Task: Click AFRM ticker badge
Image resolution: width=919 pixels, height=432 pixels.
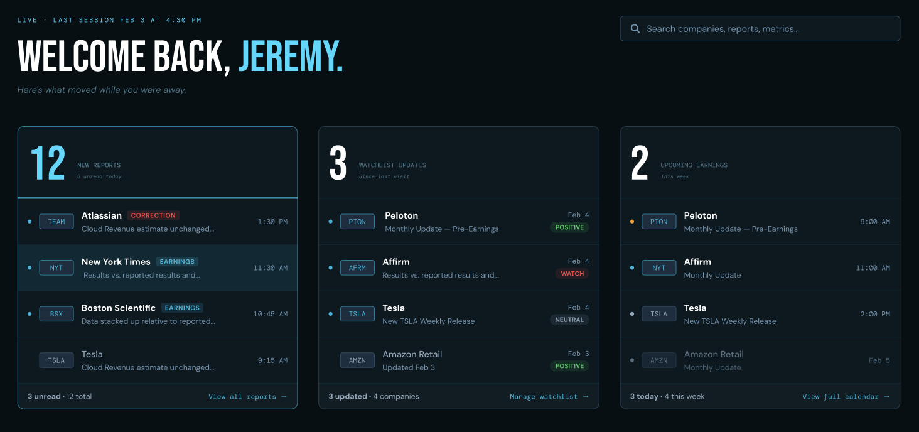Action: (357, 267)
